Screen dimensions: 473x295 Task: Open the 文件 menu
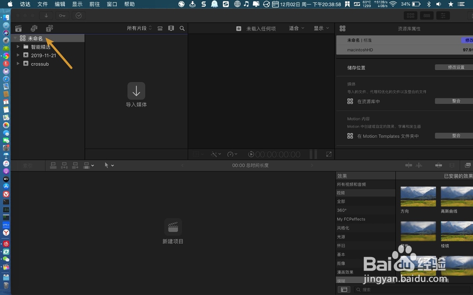tap(42, 4)
